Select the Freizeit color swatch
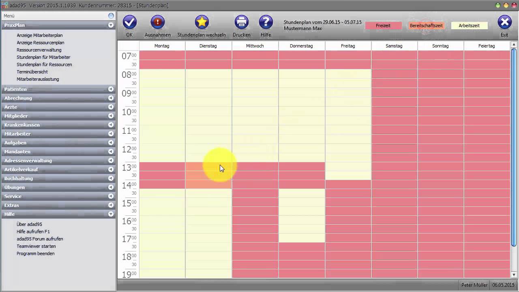This screenshot has height=292, width=519. click(383, 26)
